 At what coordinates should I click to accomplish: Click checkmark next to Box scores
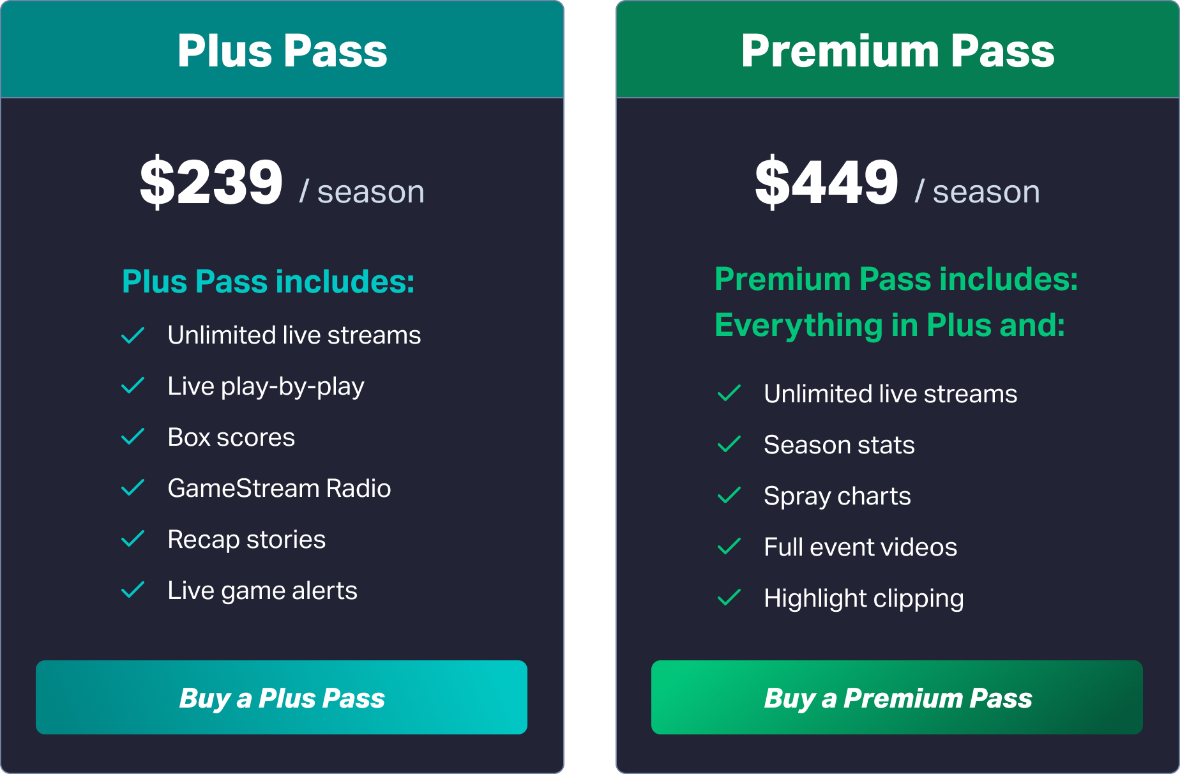[133, 437]
